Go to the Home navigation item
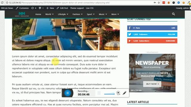191x107 pixels. click(x=38, y=14)
